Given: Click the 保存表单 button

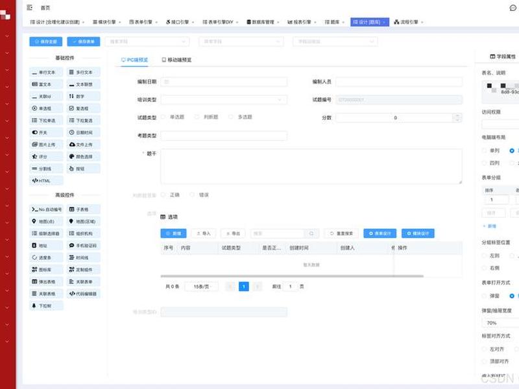Looking at the screenshot, I should point(84,41).
